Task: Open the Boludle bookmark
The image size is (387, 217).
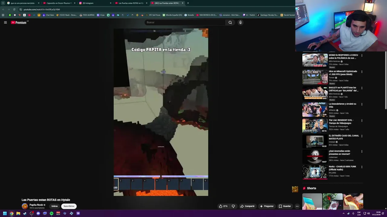Action: coord(189,15)
